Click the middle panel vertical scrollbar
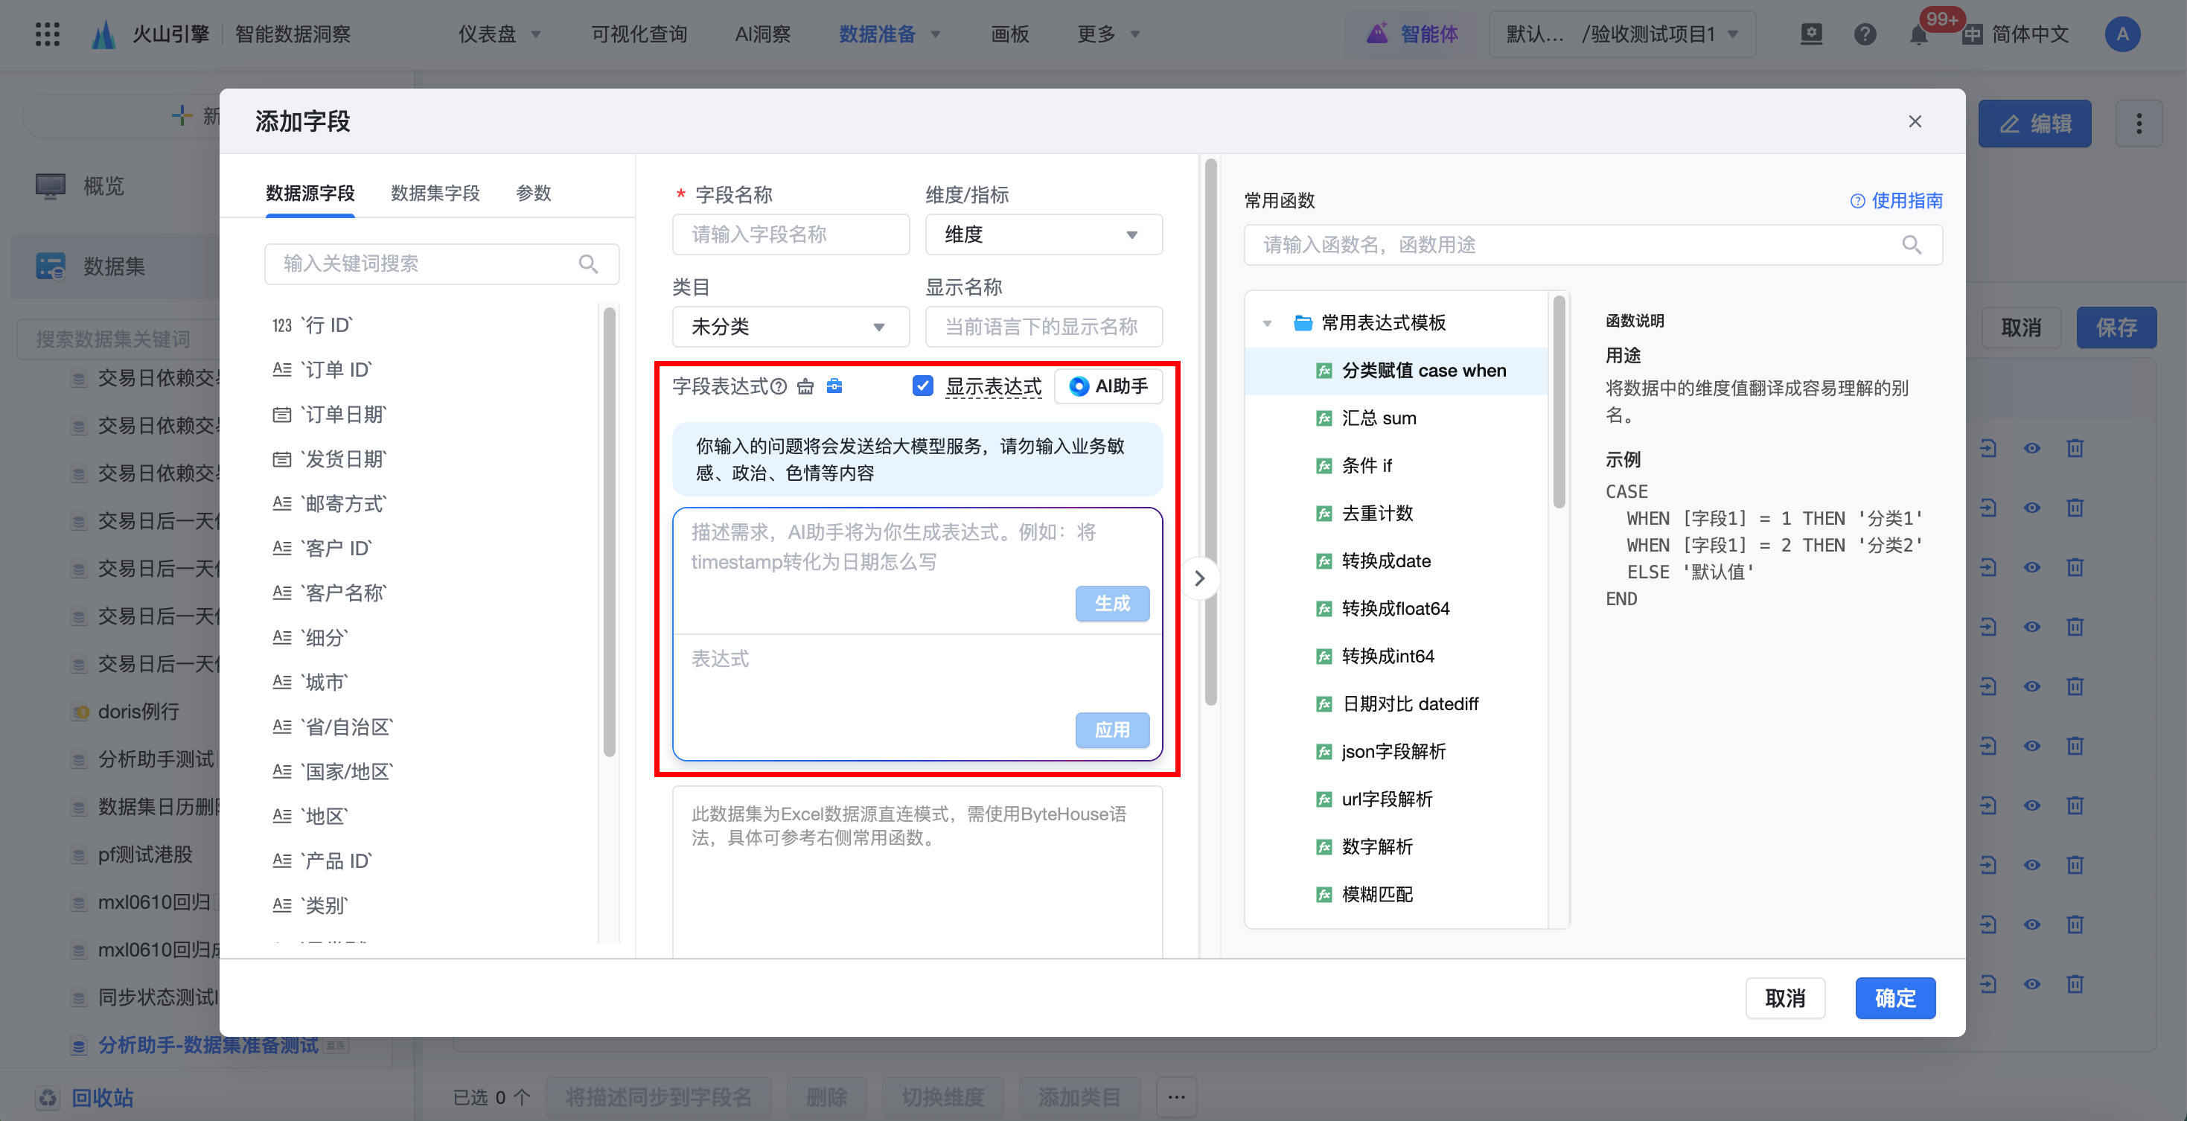The image size is (2187, 1121). (x=1210, y=433)
